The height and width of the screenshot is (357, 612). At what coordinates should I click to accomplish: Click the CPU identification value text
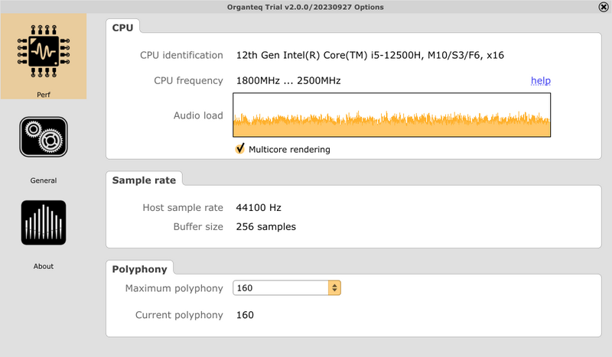point(370,55)
